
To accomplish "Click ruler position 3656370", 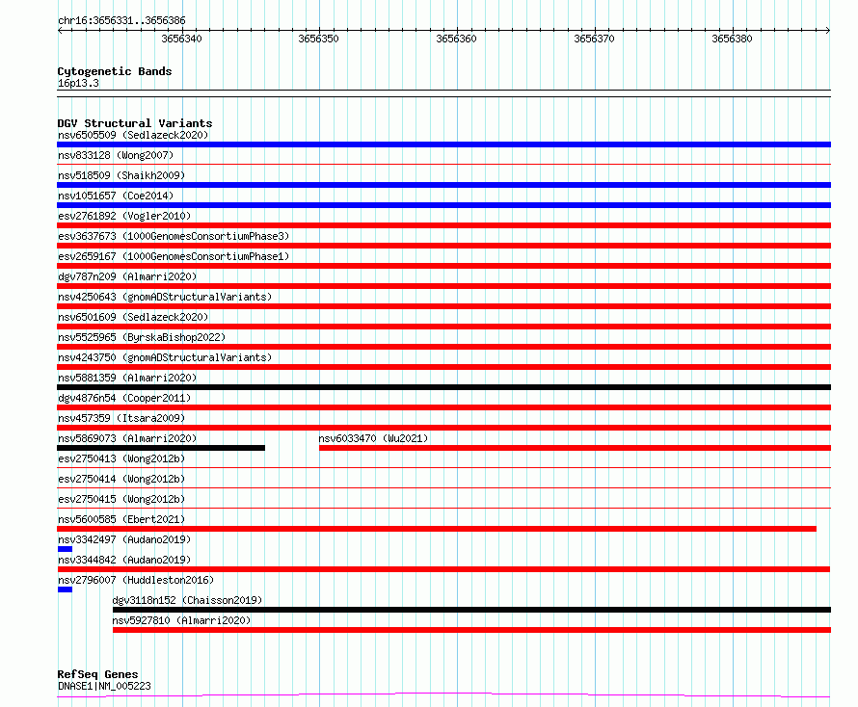I will [x=594, y=39].
